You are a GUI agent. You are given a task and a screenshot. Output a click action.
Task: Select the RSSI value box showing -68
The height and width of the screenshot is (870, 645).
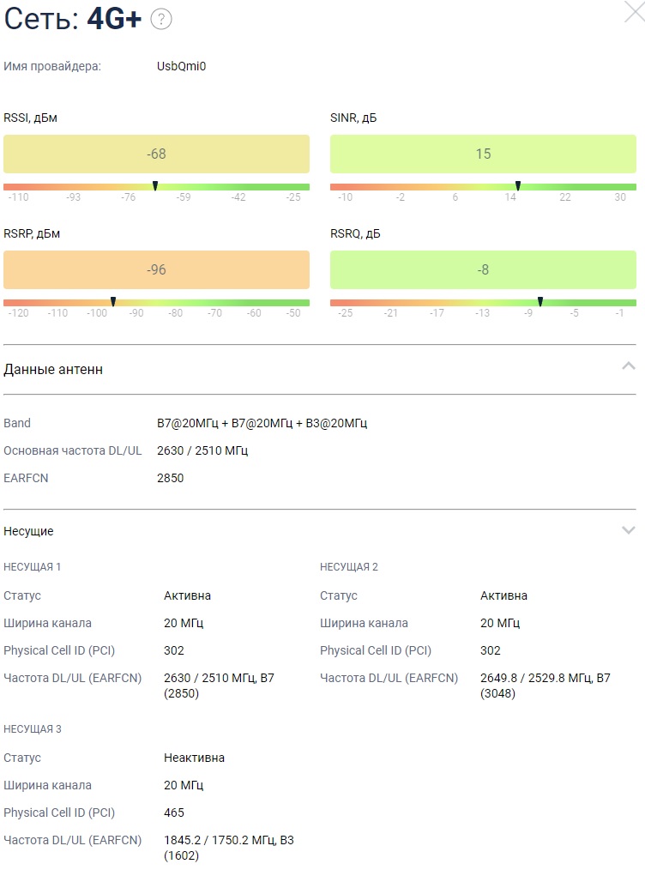pos(156,154)
